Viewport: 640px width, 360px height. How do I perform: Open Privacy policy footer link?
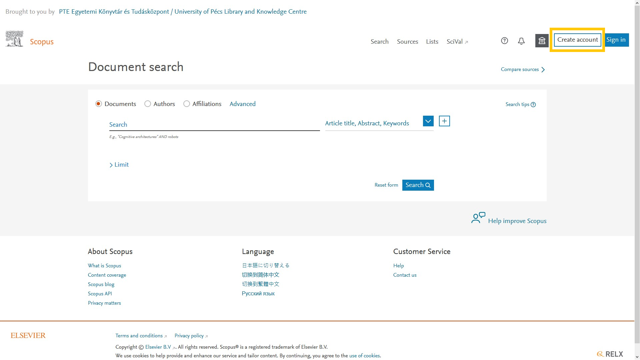pyautogui.click(x=191, y=336)
